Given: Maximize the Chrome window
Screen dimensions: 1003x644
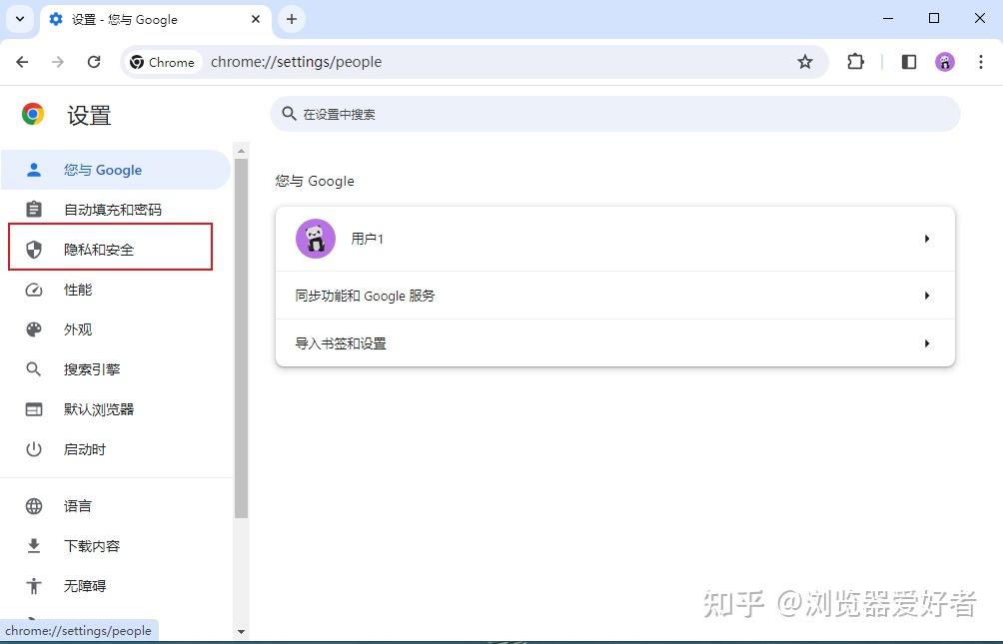Looking at the screenshot, I should (934, 19).
